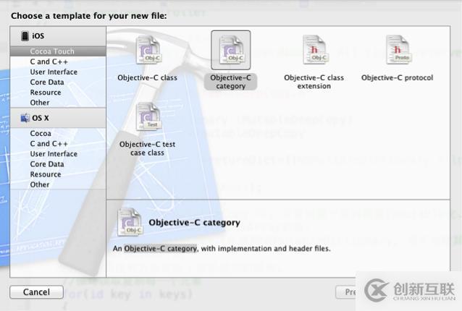Click the 'Objective-C class extension' label
462x311 pixels.
(314, 82)
